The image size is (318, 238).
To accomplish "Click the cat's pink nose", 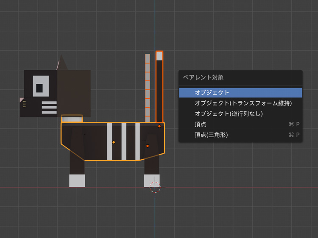I will 22,100.
